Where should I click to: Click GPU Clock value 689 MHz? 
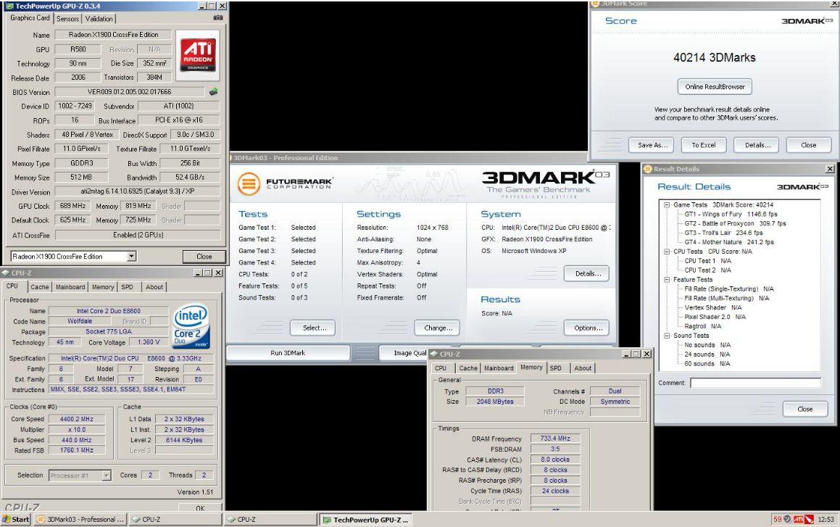coord(72,206)
